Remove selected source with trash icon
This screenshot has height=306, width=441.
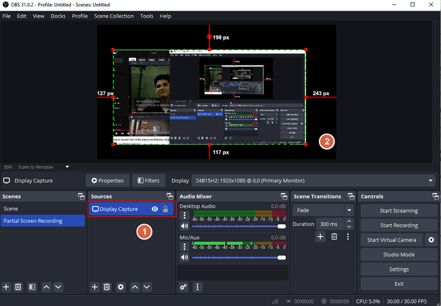pyautogui.click(x=106, y=287)
